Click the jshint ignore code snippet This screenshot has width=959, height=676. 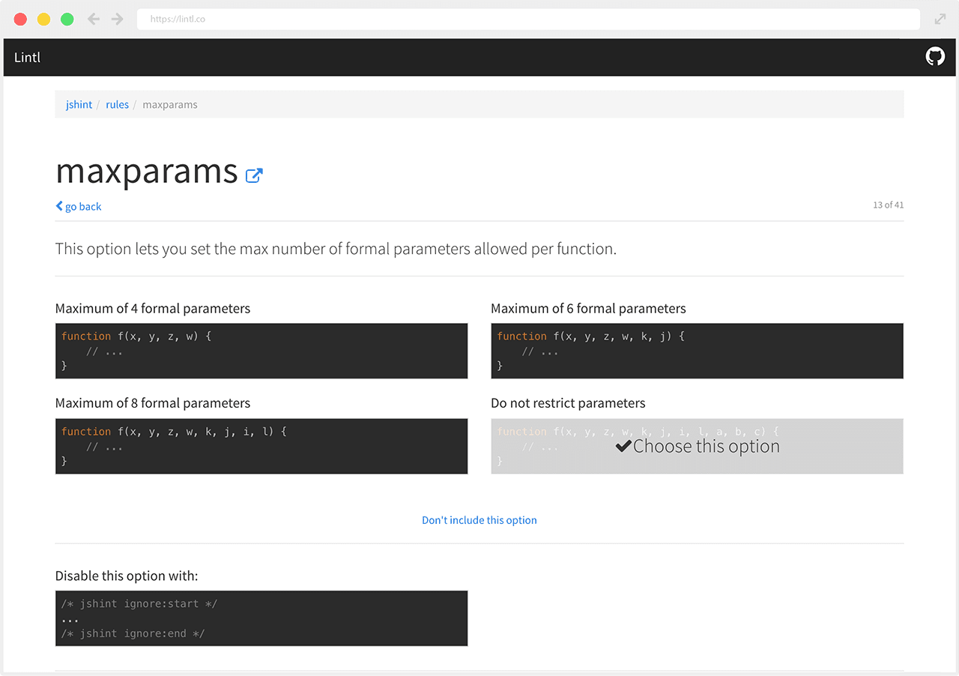(261, 618)
